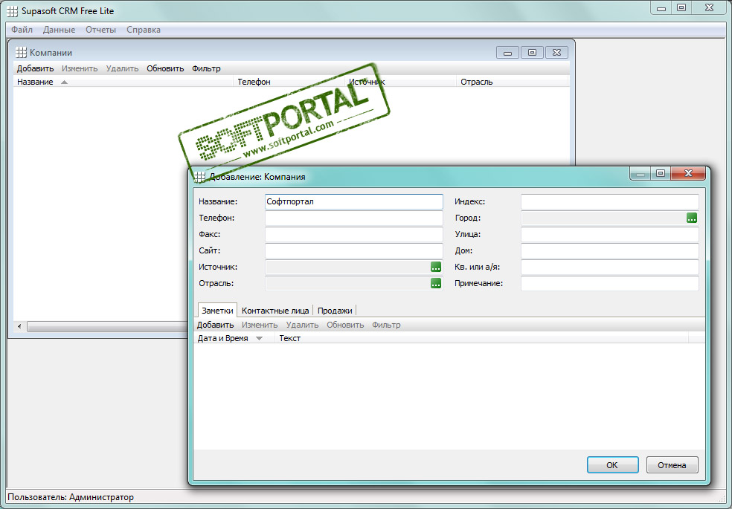Open the Отчеты menu

click(x=101, y=30)
